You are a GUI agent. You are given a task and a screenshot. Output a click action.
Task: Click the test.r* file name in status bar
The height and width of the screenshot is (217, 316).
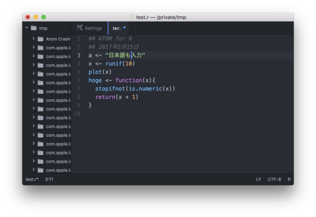click(32, 179)
